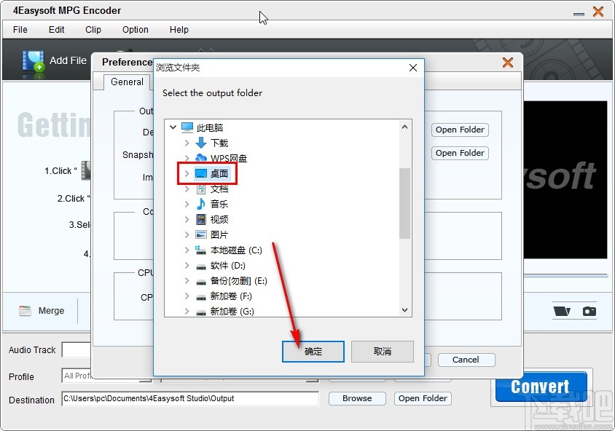Open the Edit menu
This screenshot has height=431, width=615.
click(57, 30)
